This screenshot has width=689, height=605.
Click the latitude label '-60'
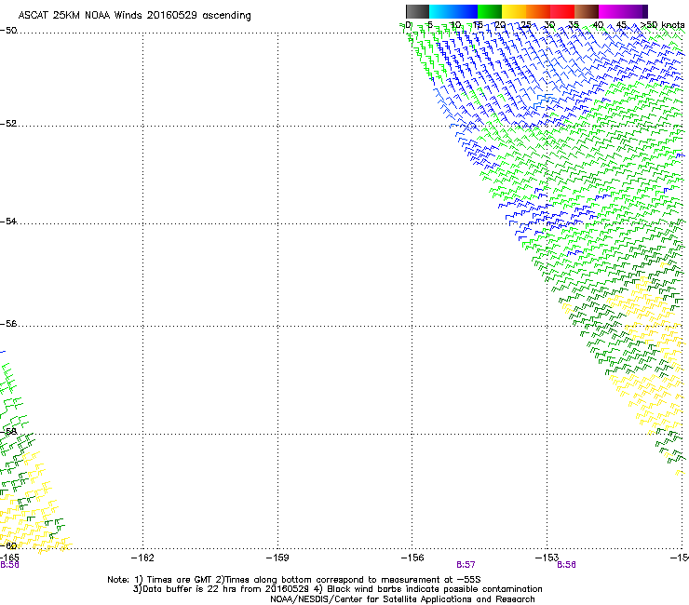(x=8, y=545)
